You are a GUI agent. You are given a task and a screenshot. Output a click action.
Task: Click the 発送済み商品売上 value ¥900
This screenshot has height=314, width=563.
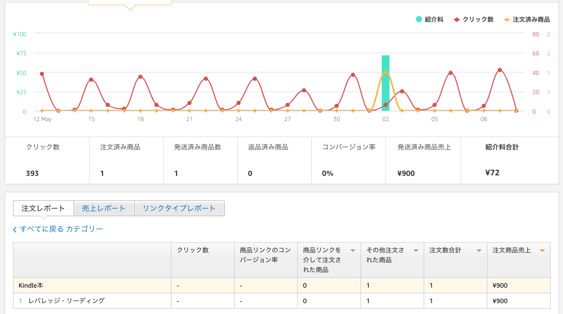[x=406, y=173]
